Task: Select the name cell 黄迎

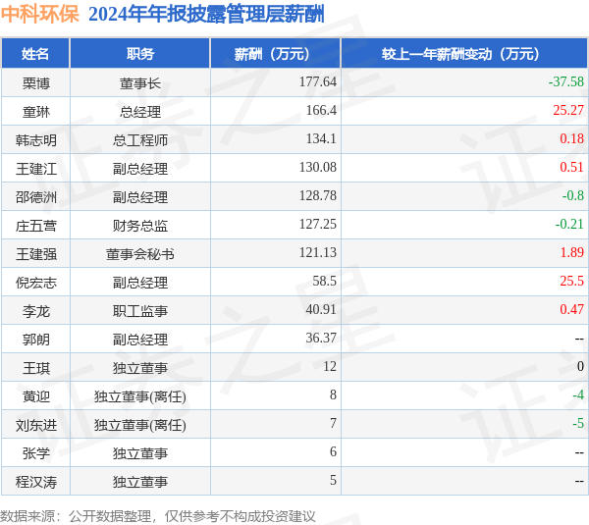Action: 35,397
